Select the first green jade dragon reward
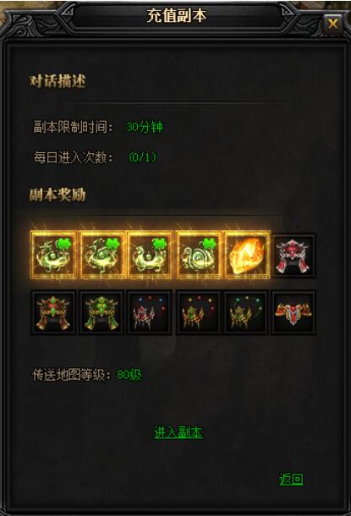351x516 pixels. tap(53, 255)
